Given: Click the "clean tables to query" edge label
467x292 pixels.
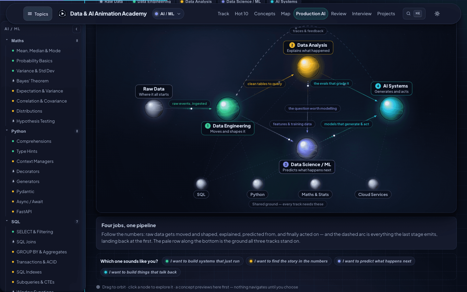Looking at the screenshot, I should click(x=265, y=84).
